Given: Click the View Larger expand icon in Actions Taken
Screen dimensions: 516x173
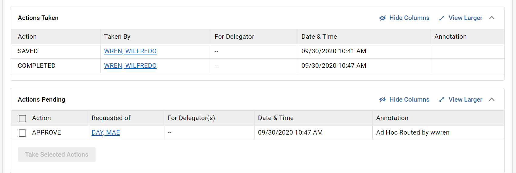Looking at the screenshot, I should 442,18.
